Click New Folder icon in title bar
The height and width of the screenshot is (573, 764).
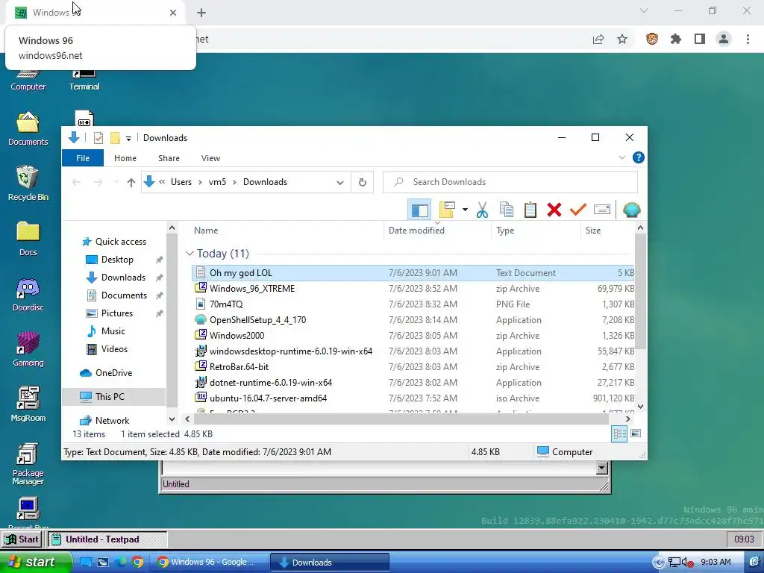[115, 138]
